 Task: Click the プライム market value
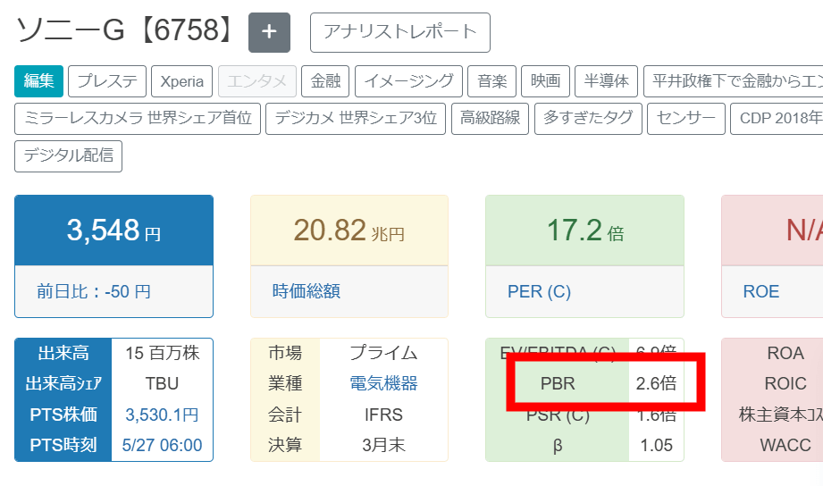383,353
